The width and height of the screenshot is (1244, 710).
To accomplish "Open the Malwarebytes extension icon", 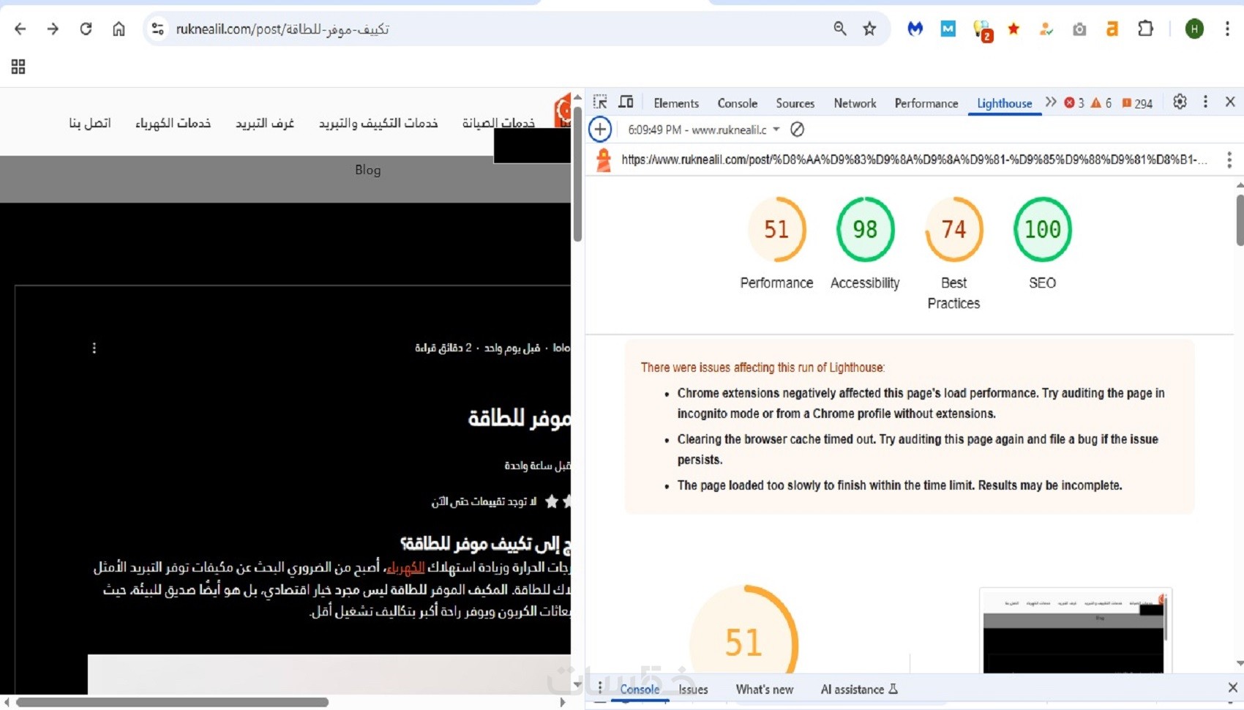I will click(x=915, y=29).
